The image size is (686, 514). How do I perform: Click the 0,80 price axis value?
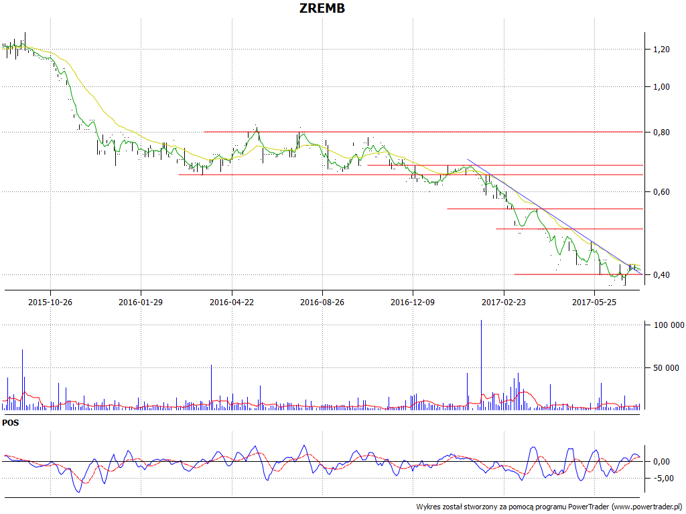(x=661, y=133)
